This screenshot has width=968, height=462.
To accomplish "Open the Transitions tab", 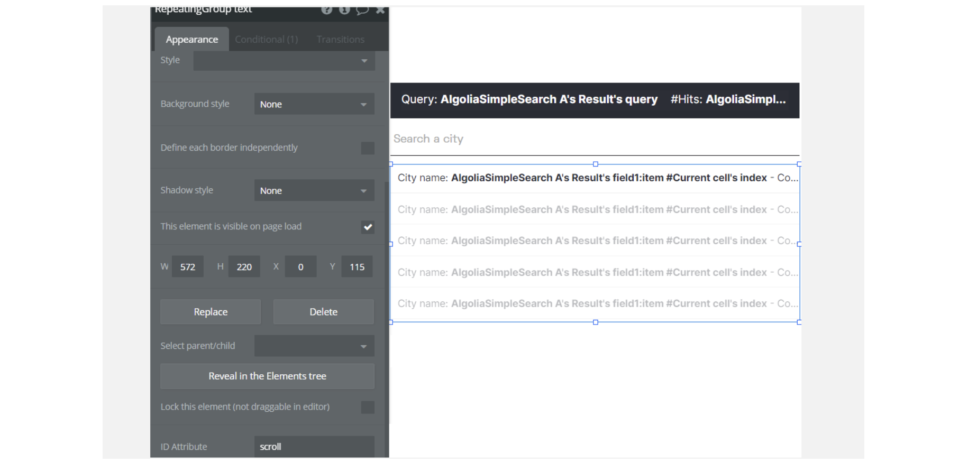I will (340, 40).
